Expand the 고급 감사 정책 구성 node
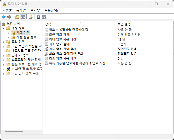Viewport: 174px width, 140px height. coord(4,74)
